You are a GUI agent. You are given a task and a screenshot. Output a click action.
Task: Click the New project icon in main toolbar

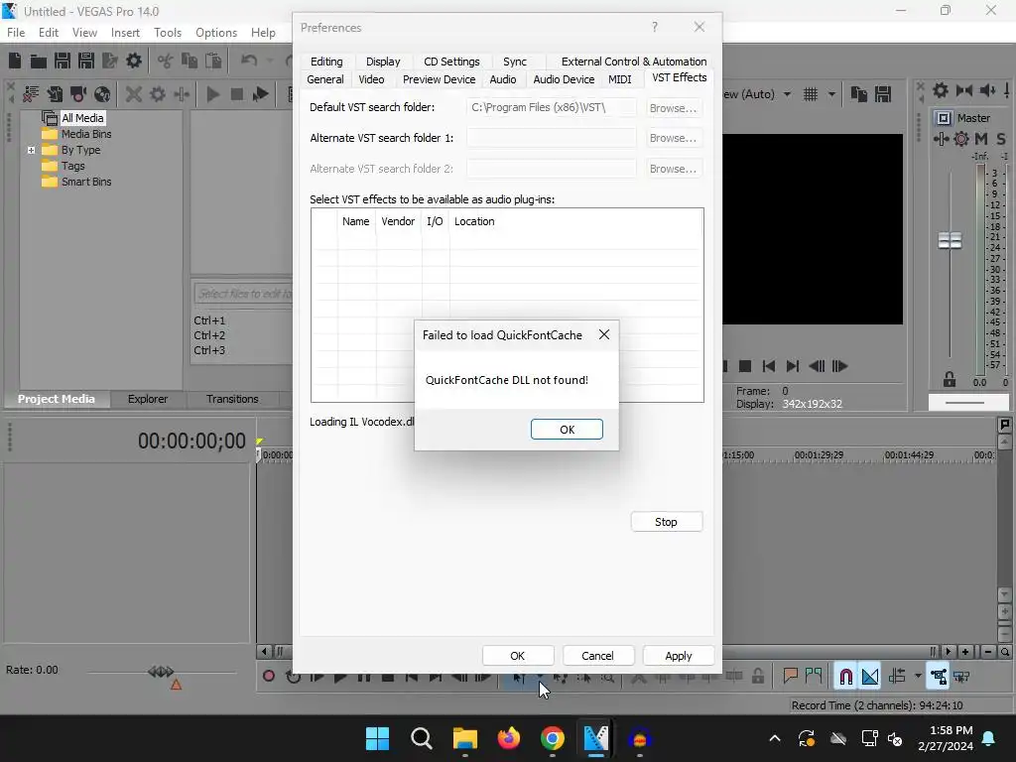[15, 61]
